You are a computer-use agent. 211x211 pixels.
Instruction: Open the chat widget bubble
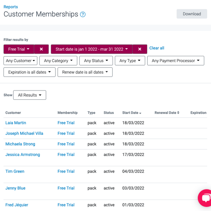pyautogui.click(x=205, y=198)
